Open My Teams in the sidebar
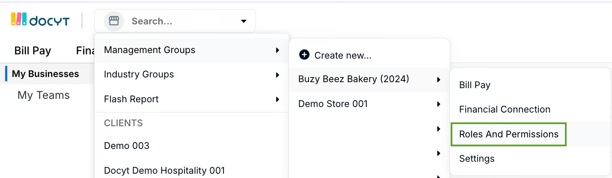Image resolution: width=612 pixels, height=178 pixels. pos(44,95)
